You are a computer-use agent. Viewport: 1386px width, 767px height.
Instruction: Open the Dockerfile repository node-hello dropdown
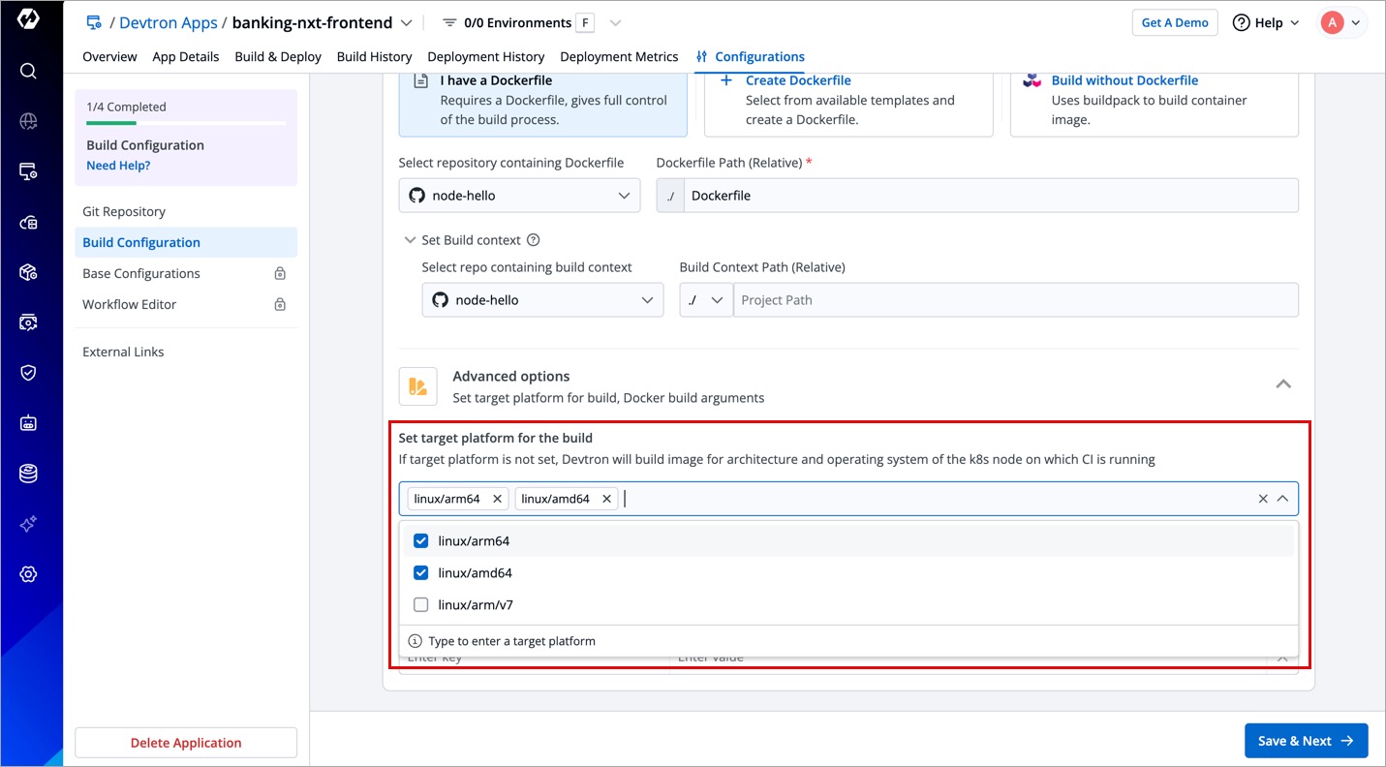(x=519, y=196)
